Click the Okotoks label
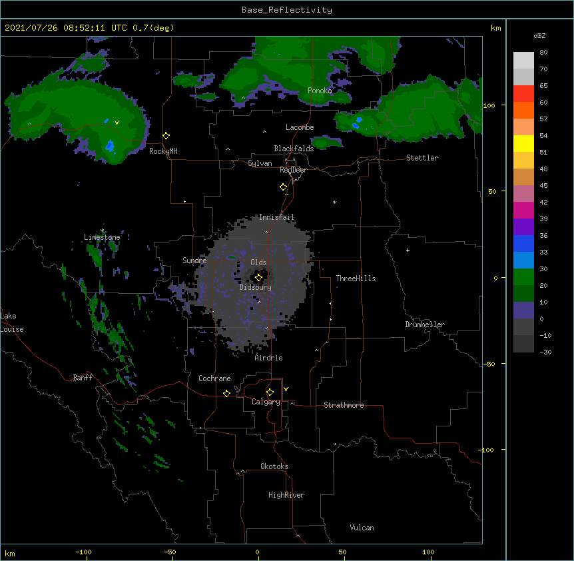The image size is (574, 561). [x=274, y=466]
